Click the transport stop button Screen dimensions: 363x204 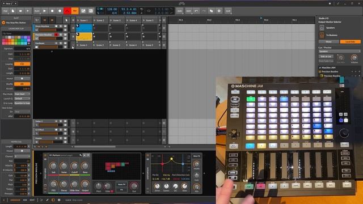point(52,11)
